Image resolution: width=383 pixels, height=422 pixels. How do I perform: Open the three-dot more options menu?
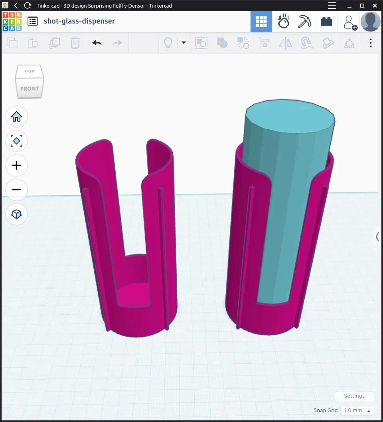pyautogui.click(x=371, y=43)
